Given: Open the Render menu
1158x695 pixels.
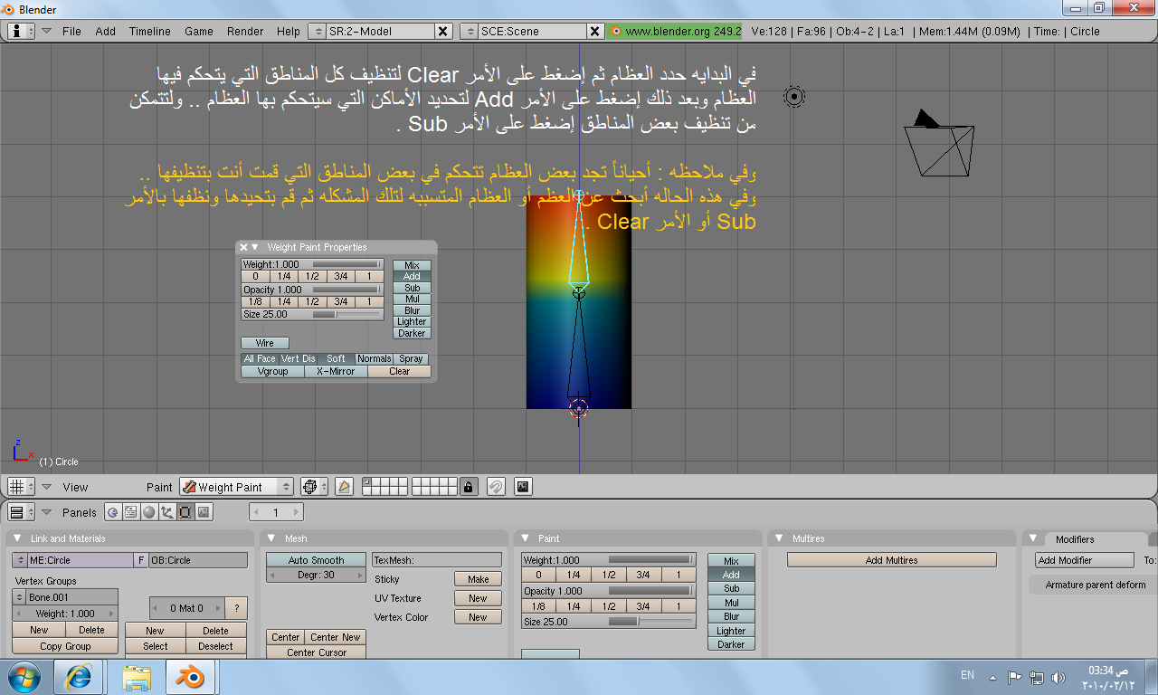Looking at the screenshot, I should tap(245, 31).
